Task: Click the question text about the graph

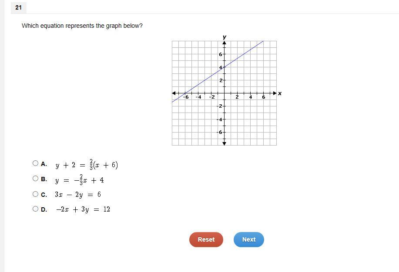Action: [82, 26]
